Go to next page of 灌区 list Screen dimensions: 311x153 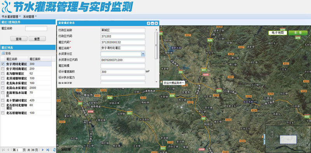[x=42, y=150]
